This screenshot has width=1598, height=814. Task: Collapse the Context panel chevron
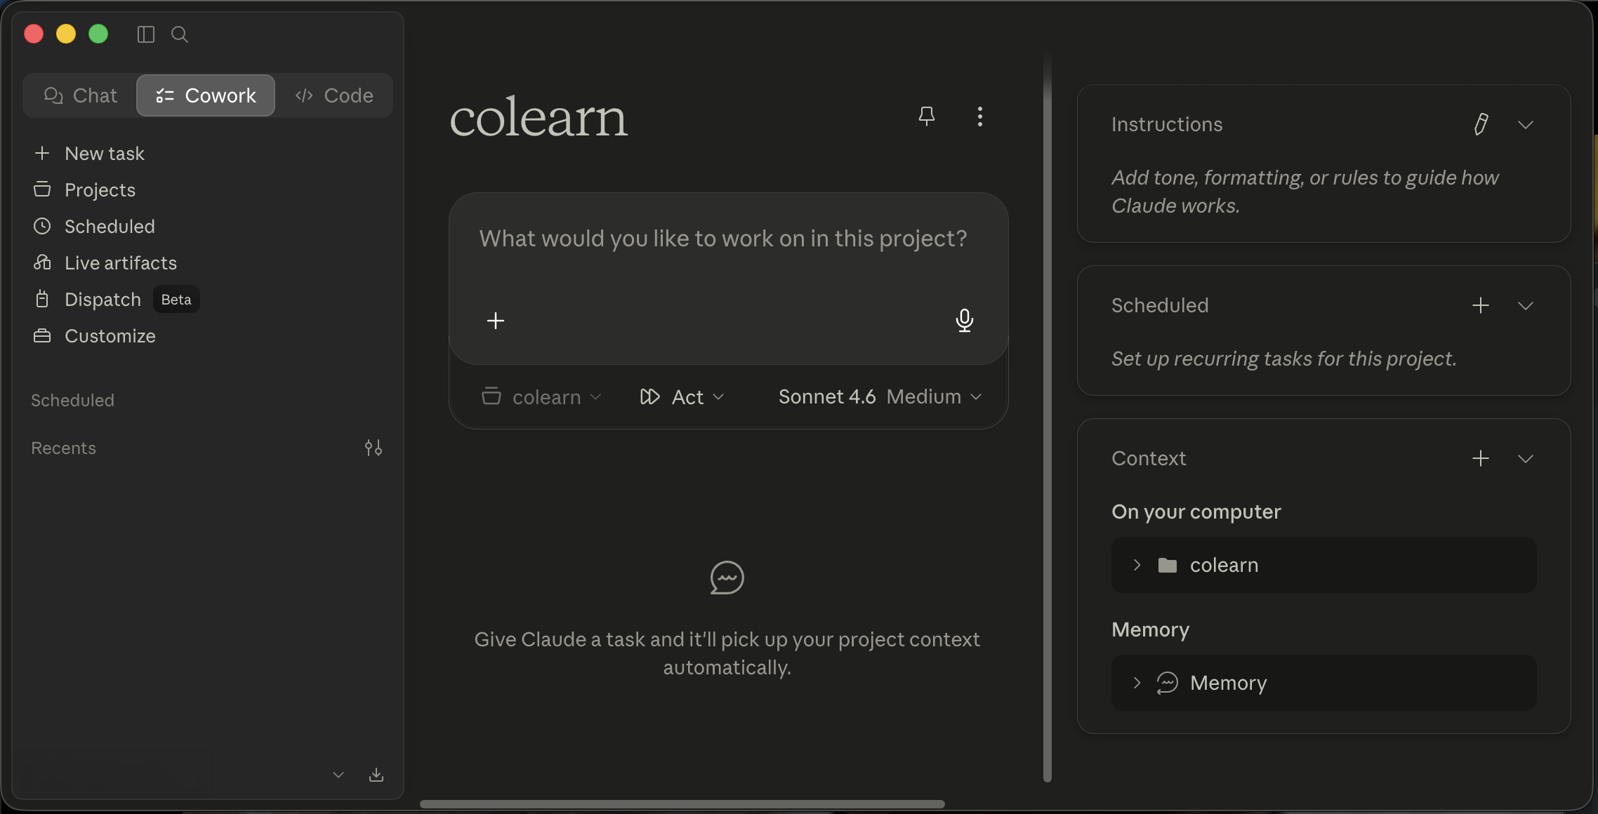click(x=1526, y=459)
